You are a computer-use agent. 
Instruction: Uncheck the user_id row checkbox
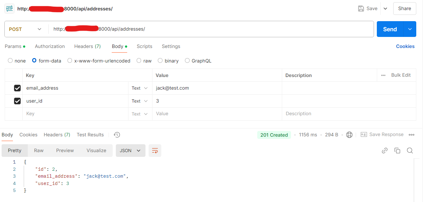coord(17,101)
